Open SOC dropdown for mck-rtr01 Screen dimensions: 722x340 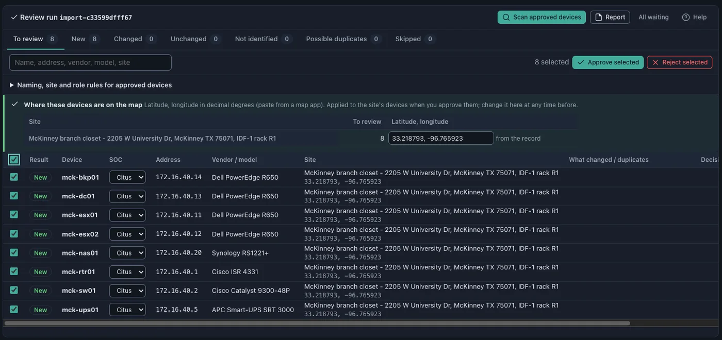tap(127, 271)
